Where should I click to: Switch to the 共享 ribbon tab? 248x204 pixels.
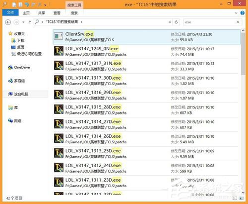(42, 13)
